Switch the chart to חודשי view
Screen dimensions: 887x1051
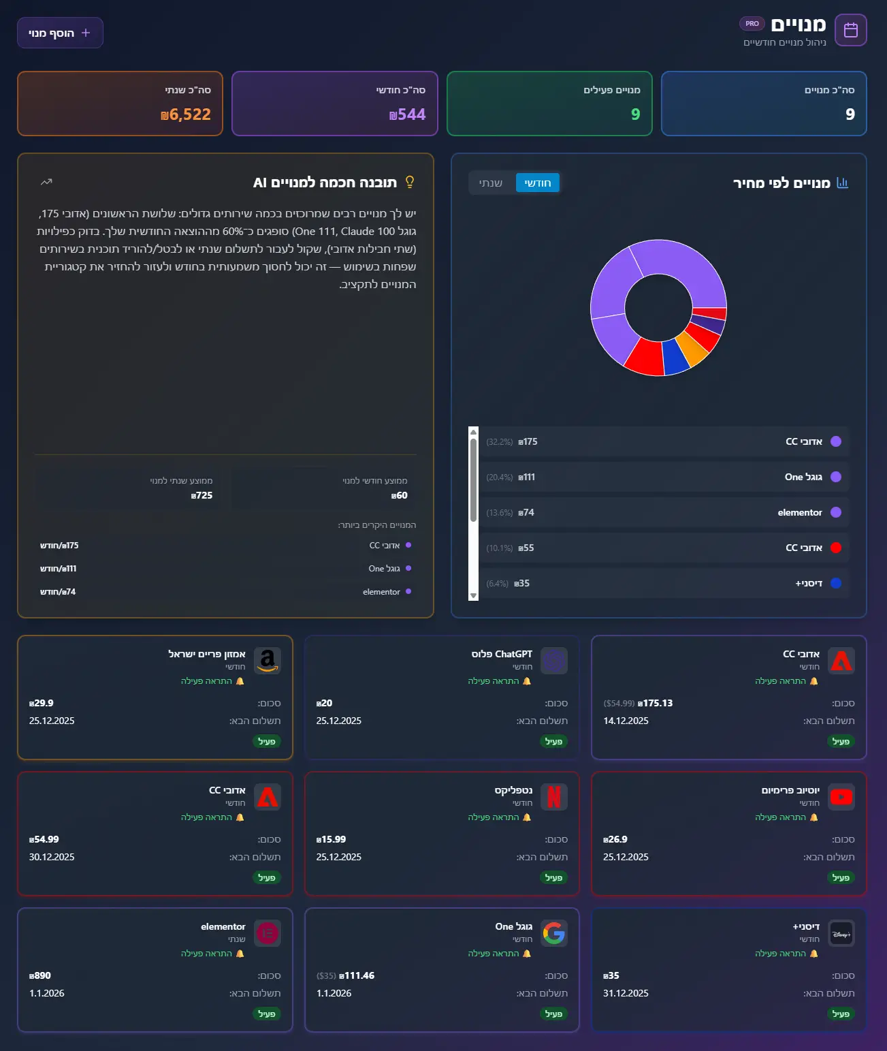tap(537, 183)
